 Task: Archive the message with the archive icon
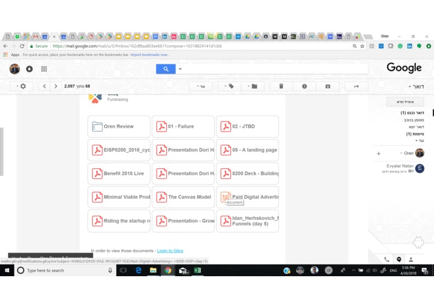tap(328, 87)
